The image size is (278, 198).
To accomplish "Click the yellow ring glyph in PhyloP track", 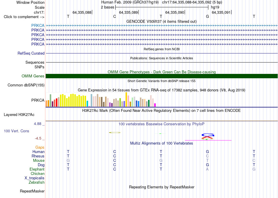I will tap(115, 133).
